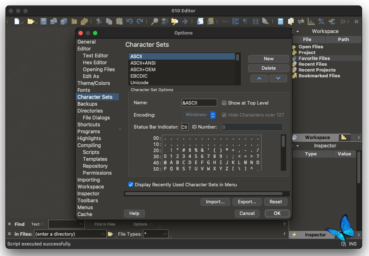Select EBCDIC in the character set list
This screenshot has width=369, height=256.
point(182,76)
